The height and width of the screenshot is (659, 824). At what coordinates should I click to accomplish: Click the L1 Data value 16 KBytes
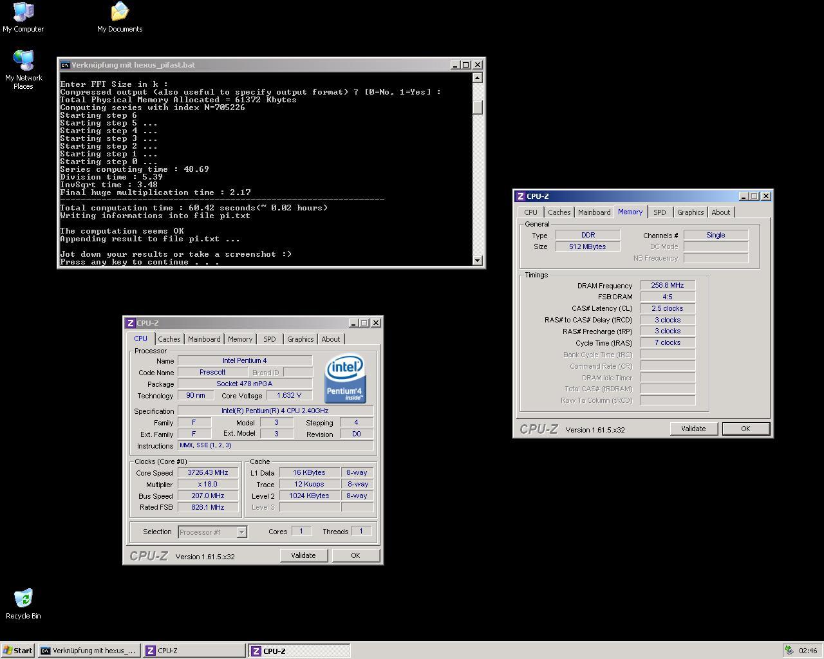(x=310, y=472)
